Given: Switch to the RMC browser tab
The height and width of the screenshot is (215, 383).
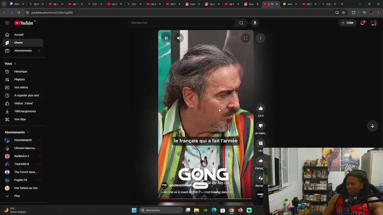Looking at the screenshot, I should [17, 4].
